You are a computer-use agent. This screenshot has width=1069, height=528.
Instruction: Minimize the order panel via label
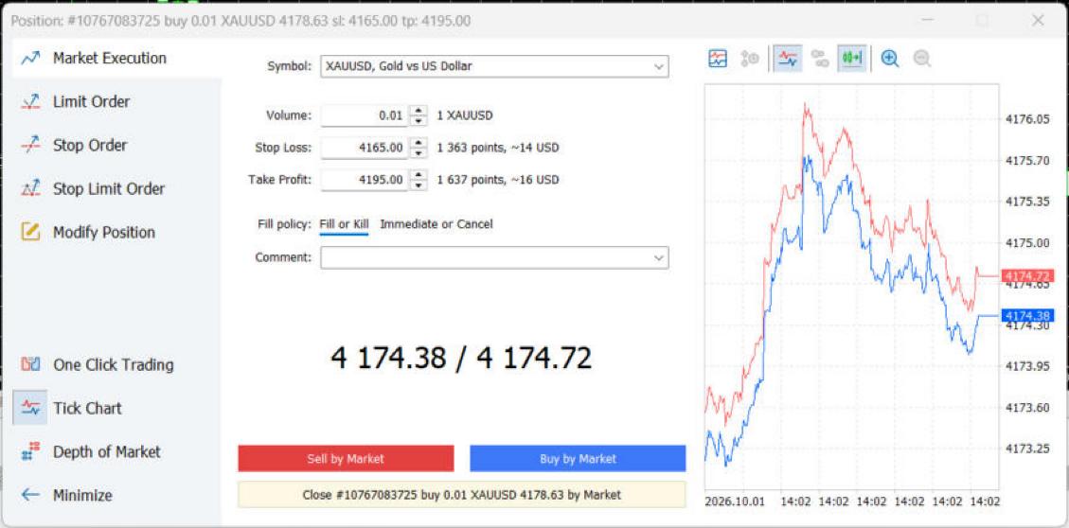click(82, 495)
